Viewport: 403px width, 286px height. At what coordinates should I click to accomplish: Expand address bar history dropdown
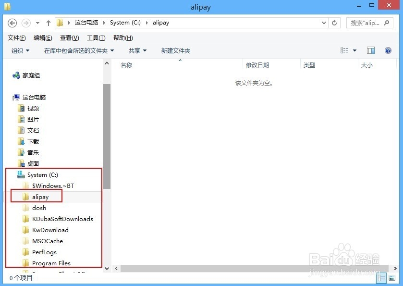point(324,23)
